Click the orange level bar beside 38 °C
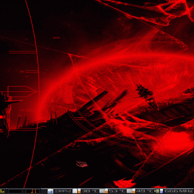 point(79,191)
